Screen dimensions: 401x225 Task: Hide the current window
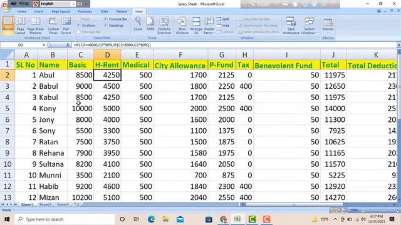223,26
